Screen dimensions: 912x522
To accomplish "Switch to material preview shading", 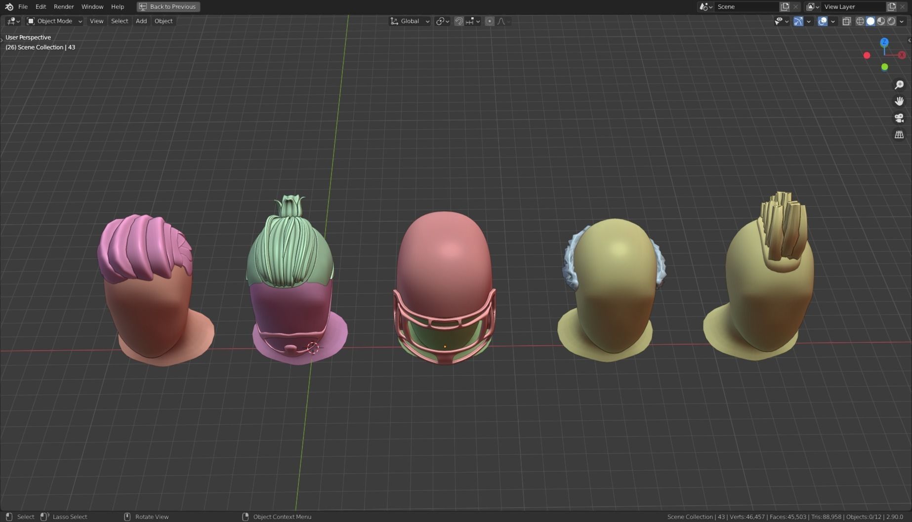I will click(881, 21).
